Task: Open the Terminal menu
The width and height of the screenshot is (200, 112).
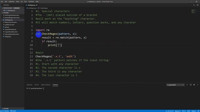Action: pos(31,2)
